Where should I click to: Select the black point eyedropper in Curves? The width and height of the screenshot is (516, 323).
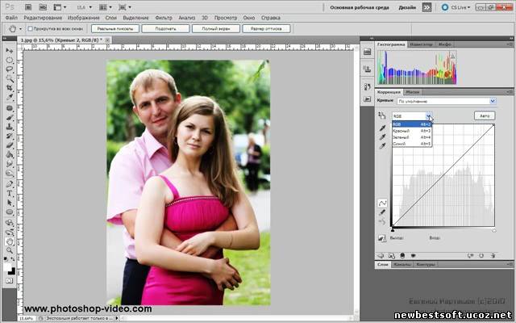click(382, 128)
